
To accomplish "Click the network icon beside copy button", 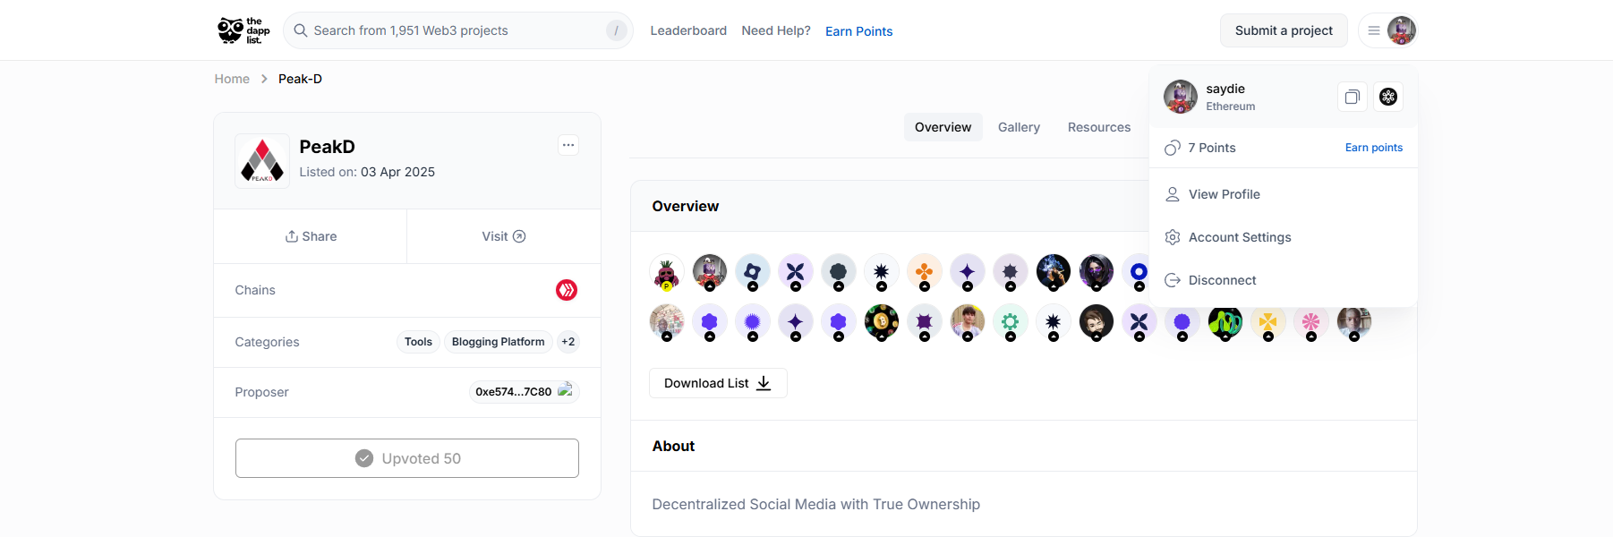I will pyautogui.click(x=1388, y=97).
